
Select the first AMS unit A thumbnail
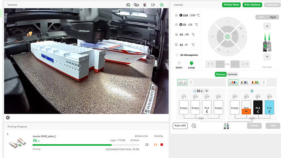[x=182, y=83]
